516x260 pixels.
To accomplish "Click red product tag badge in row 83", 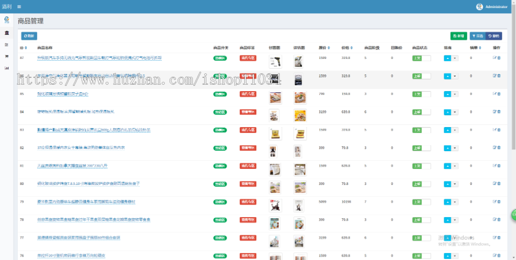I will 248,130.
